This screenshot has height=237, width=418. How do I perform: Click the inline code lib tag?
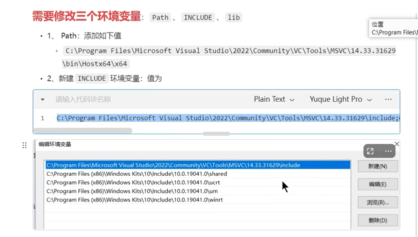point(233,17)
